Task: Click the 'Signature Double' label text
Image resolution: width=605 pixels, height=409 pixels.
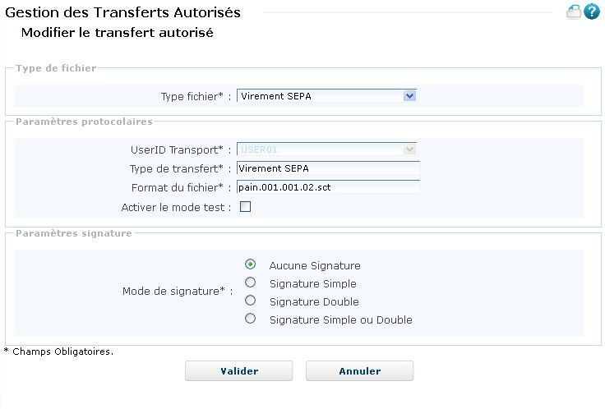Action: click(x=314, y=301)
